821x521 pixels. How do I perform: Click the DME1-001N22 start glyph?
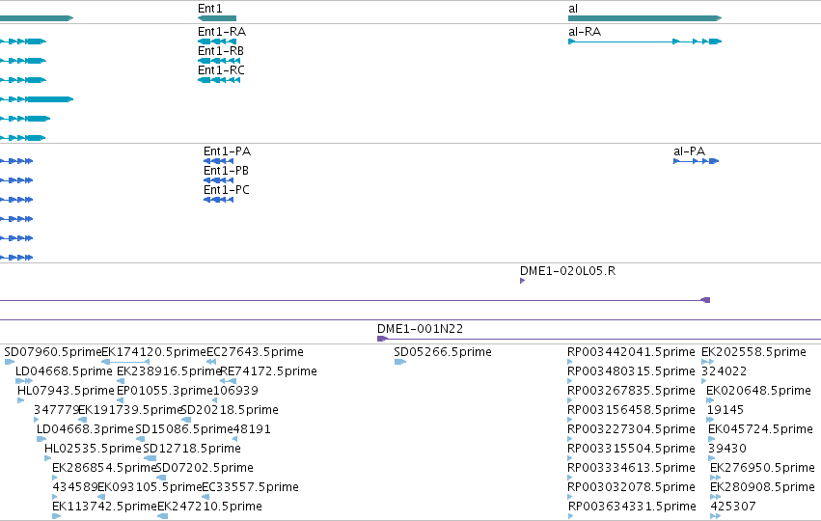point(382,339)
